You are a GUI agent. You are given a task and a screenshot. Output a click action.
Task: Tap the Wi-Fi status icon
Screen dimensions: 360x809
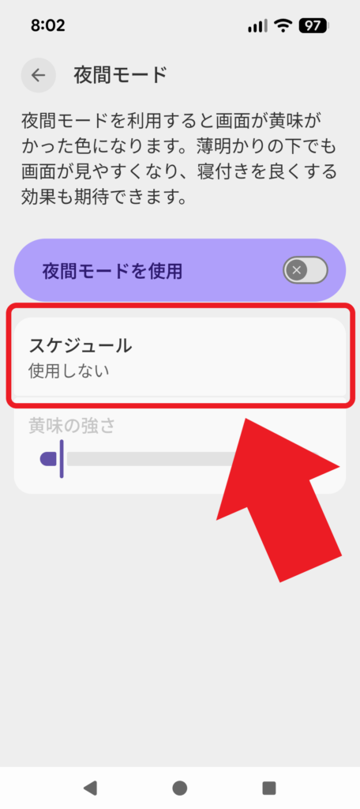pos(283,26)
